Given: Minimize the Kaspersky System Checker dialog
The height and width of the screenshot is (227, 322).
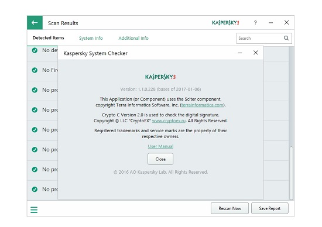Looking at the screenshot, I should click(x=240, y=53).
